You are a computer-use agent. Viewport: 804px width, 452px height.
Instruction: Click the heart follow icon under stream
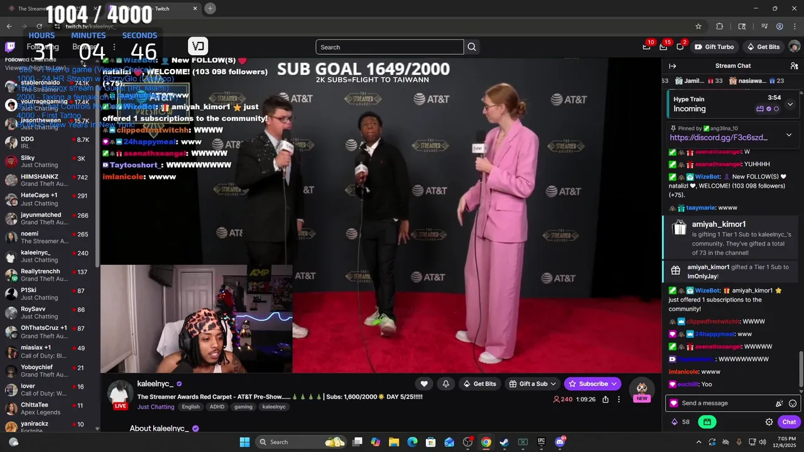point(424,384)
